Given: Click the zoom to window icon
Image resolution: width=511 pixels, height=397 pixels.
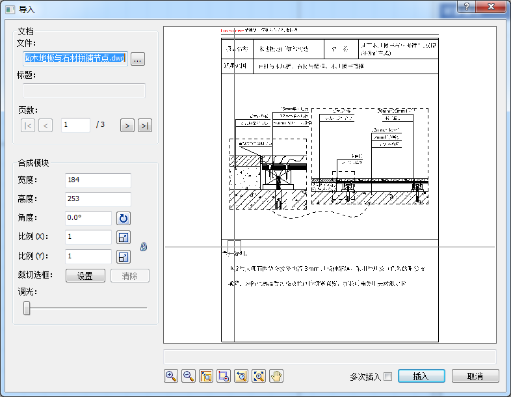Looking at the screenshot, I should [206, 376].
